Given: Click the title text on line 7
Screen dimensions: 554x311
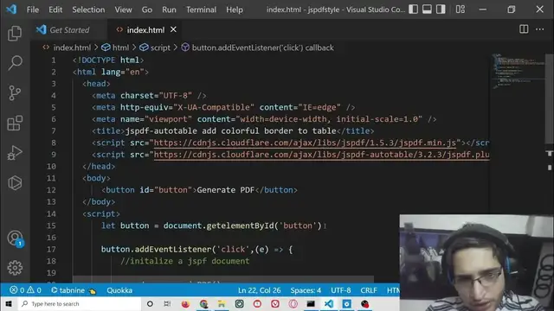Looking at the screenshot, I should (231, 131).
